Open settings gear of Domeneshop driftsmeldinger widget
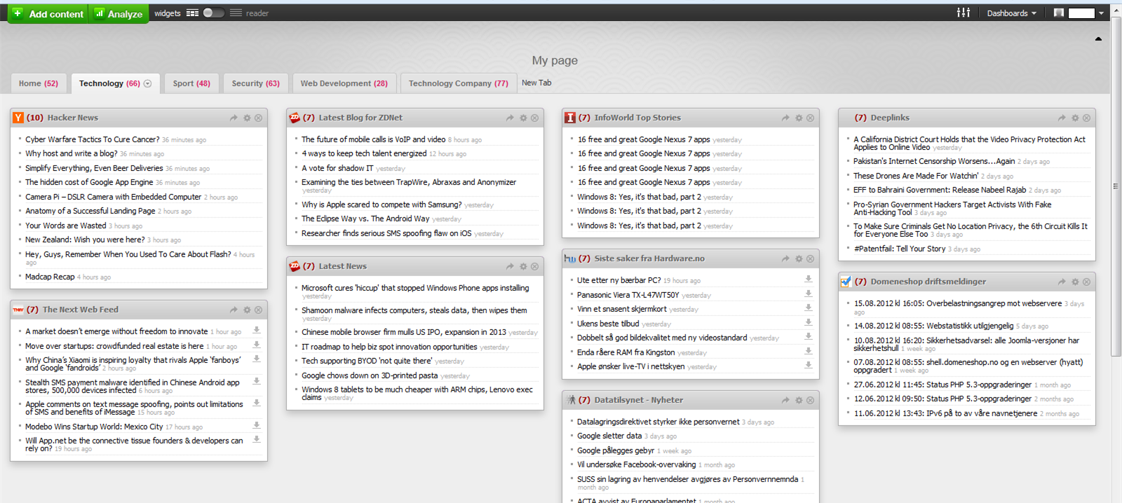Viewport: 1122px width, 503px height. [x=1074, y=282]
